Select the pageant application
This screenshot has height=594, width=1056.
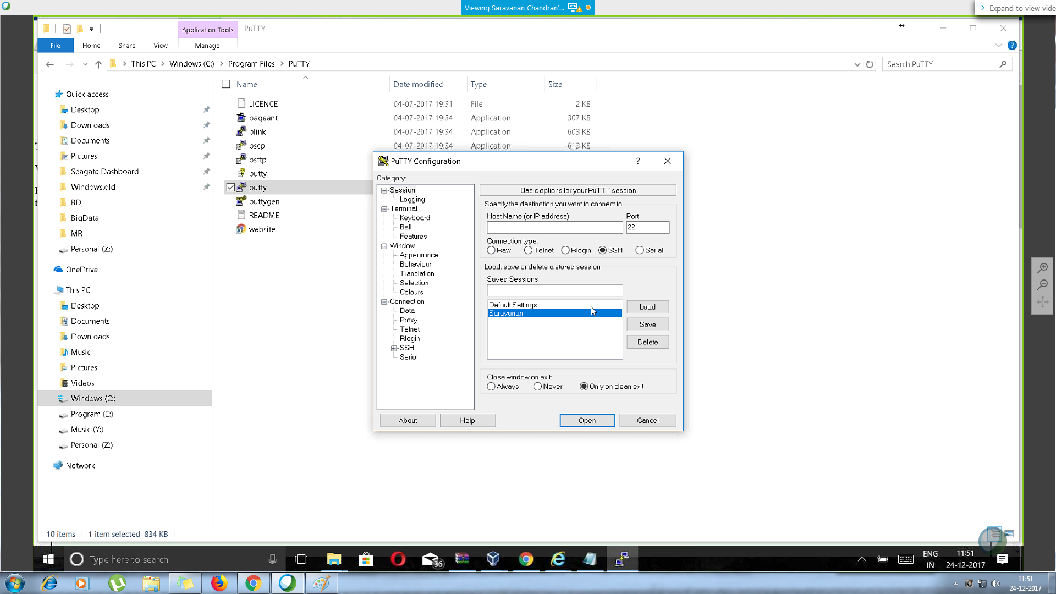[263, 118]
